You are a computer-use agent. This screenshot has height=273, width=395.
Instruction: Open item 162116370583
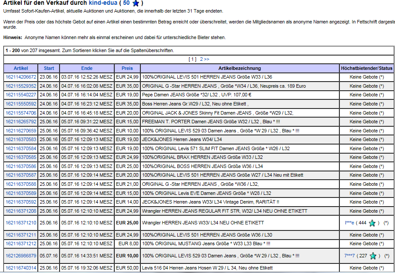(21, 139)
